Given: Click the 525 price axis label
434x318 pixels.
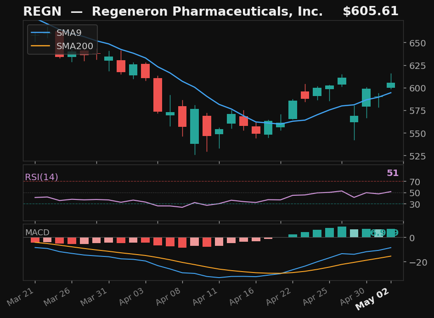Looking at the screenshot, I should coord(417,156).
